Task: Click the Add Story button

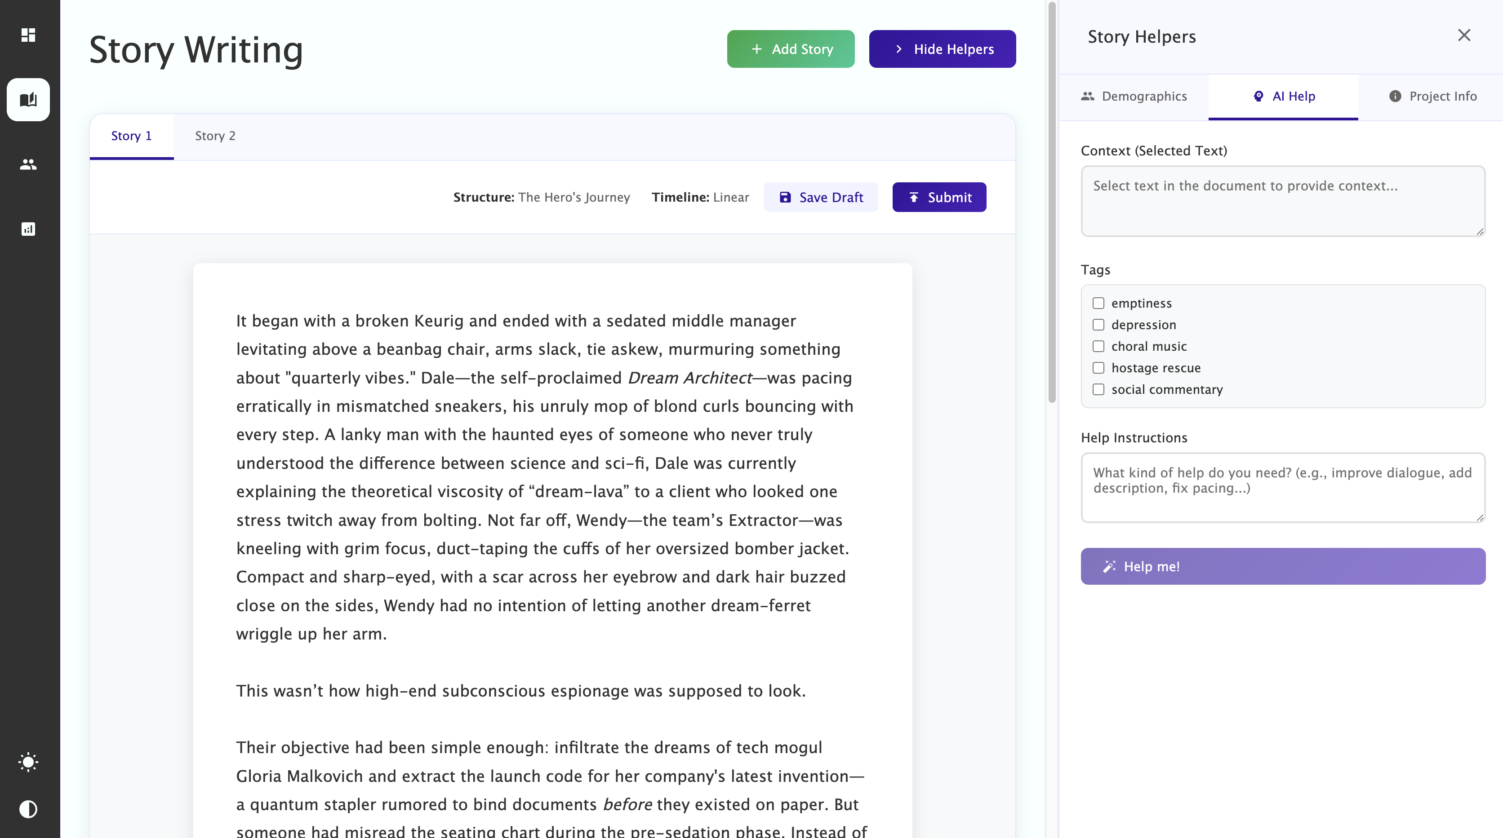Action: tap(790, 49)
